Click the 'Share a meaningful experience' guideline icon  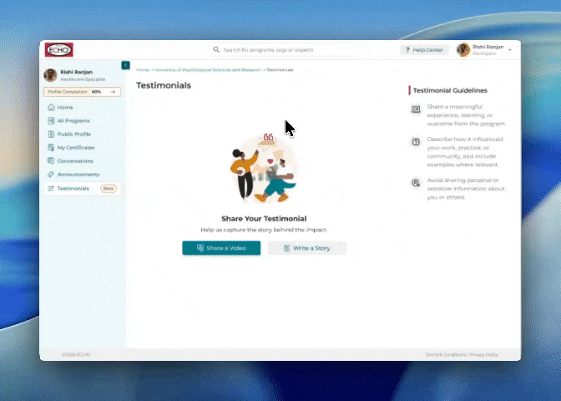coord(416,109)
